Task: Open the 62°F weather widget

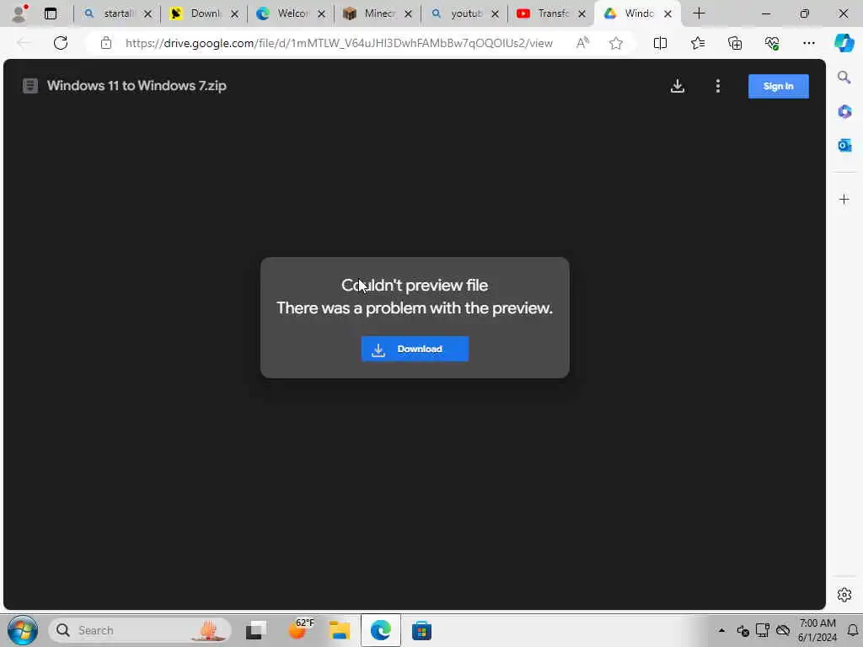Action: (301, 629)
